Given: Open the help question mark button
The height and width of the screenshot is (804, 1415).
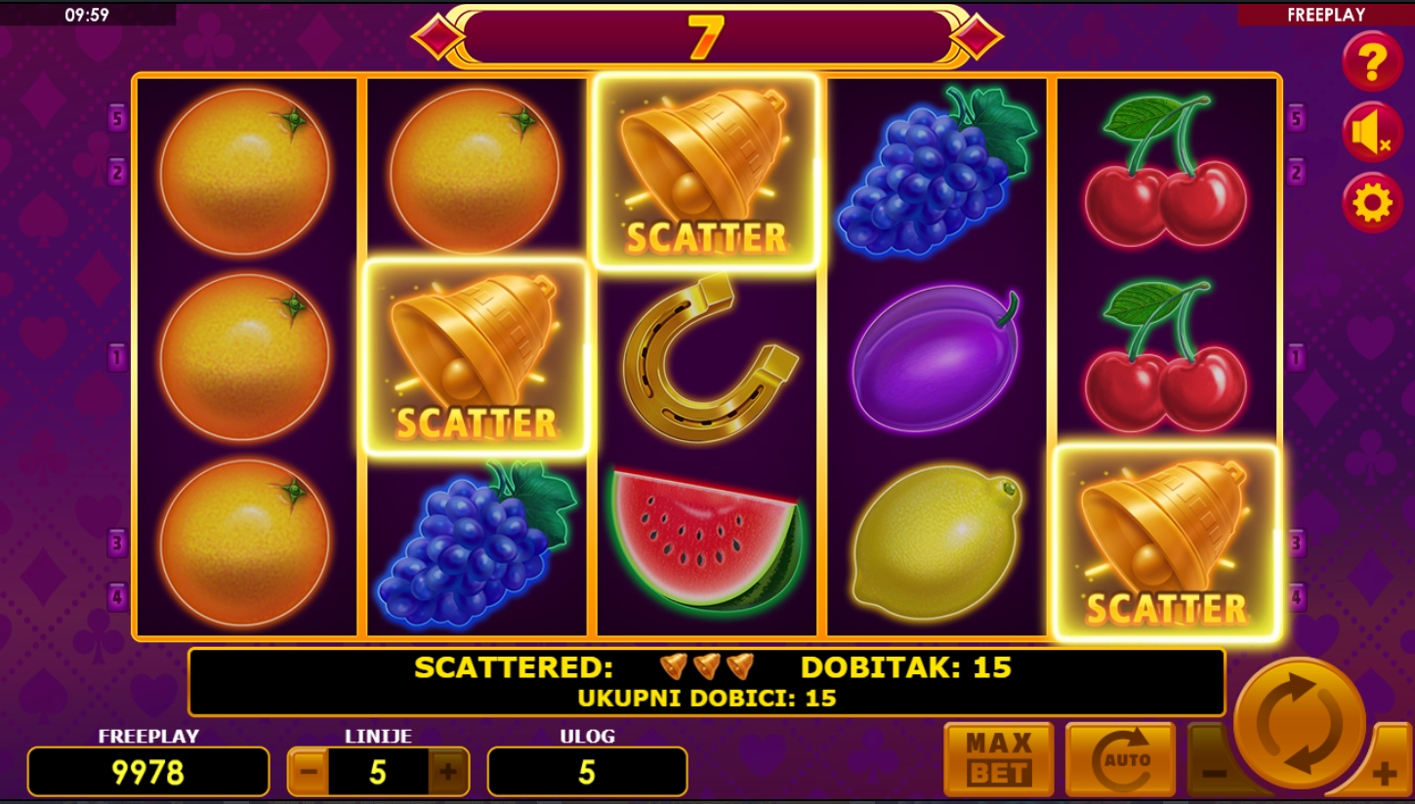Looking at the screenshot, I should pos(1372,61).
